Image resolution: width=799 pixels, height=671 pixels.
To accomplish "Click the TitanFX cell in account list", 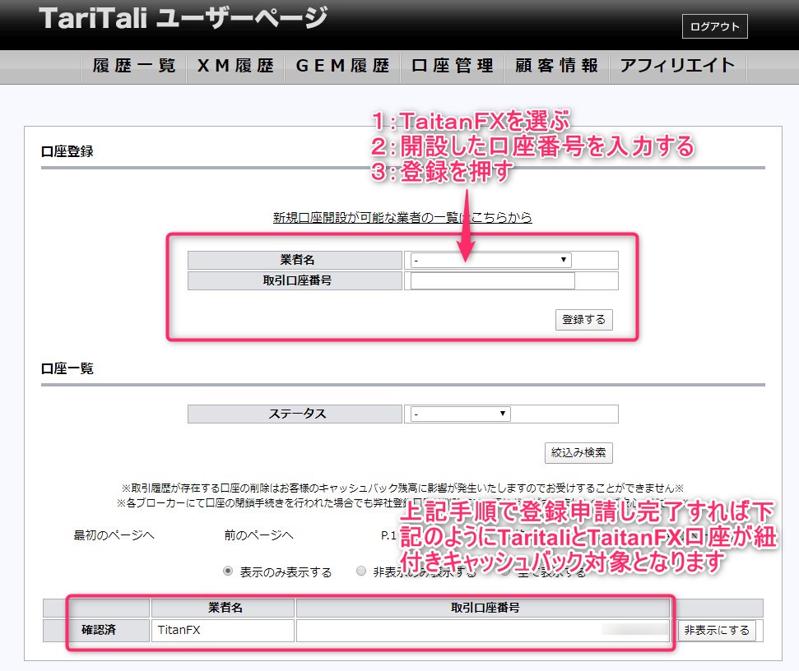I will click(x=222, y=631).
